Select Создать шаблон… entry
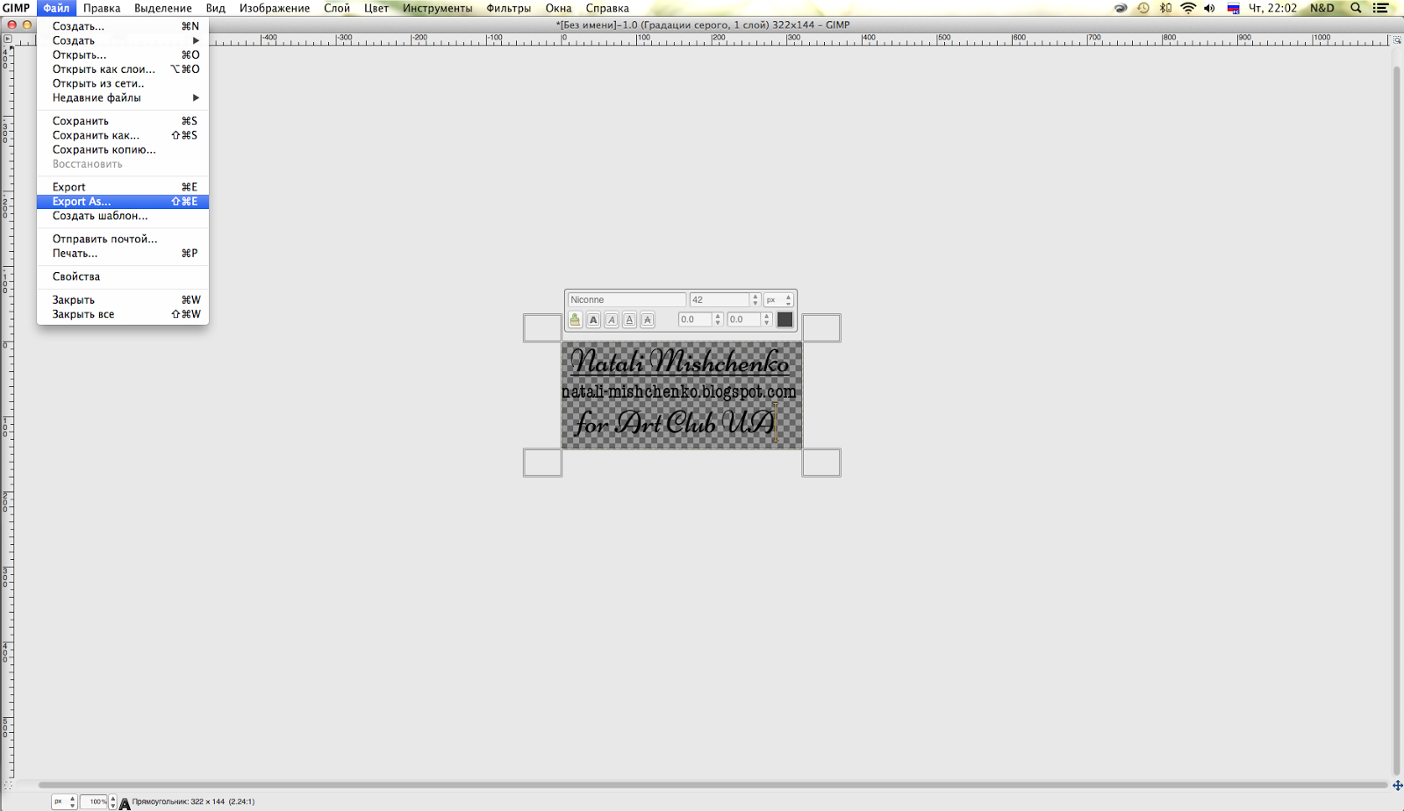Viewport: 1404px width, 811px height. point(123,216)
